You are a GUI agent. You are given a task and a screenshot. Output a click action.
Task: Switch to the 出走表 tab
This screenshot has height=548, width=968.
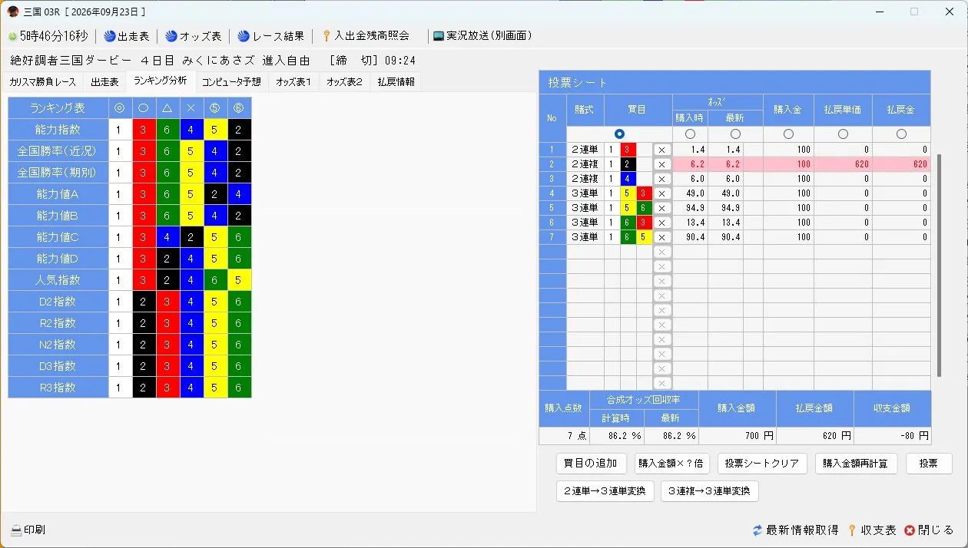tap(104, 81)
